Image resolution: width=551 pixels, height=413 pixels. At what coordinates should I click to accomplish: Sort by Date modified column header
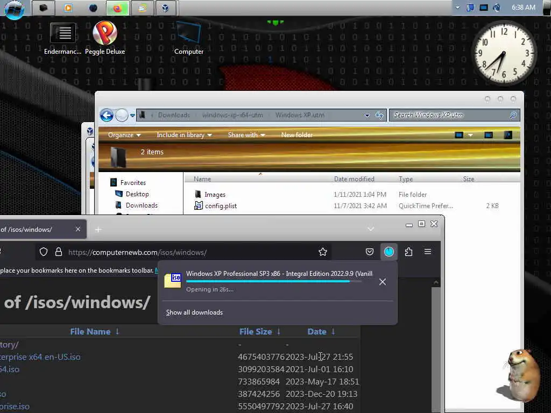(x=354, y=179)
